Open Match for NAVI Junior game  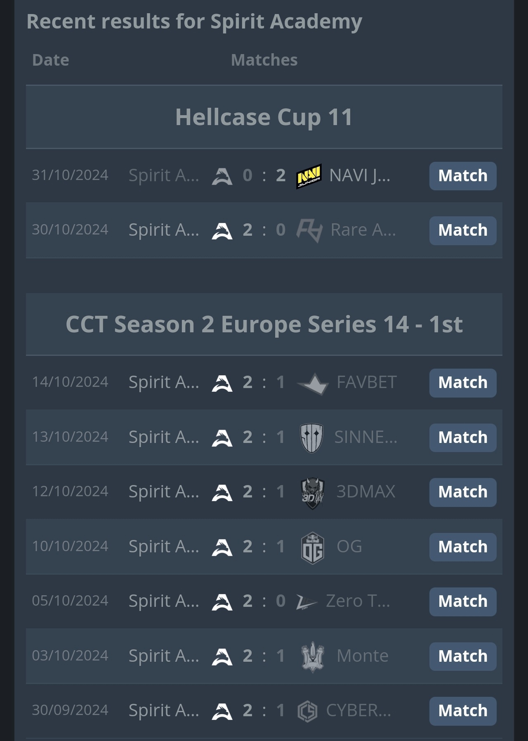click(463, 176)
